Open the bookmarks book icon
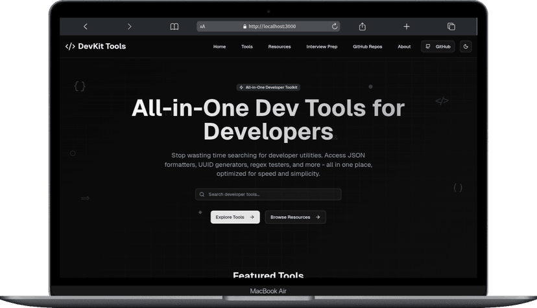 click(x=174, y=27)
